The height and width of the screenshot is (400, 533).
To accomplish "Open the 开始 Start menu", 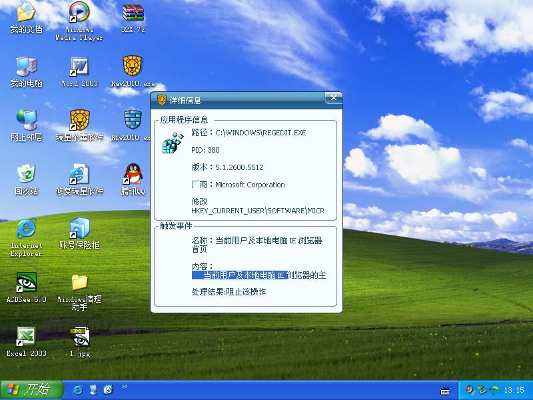I will click(x=31, y=390).
